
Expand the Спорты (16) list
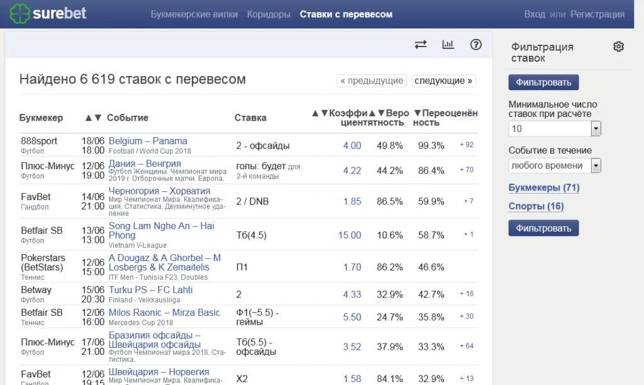pos(536,206)
